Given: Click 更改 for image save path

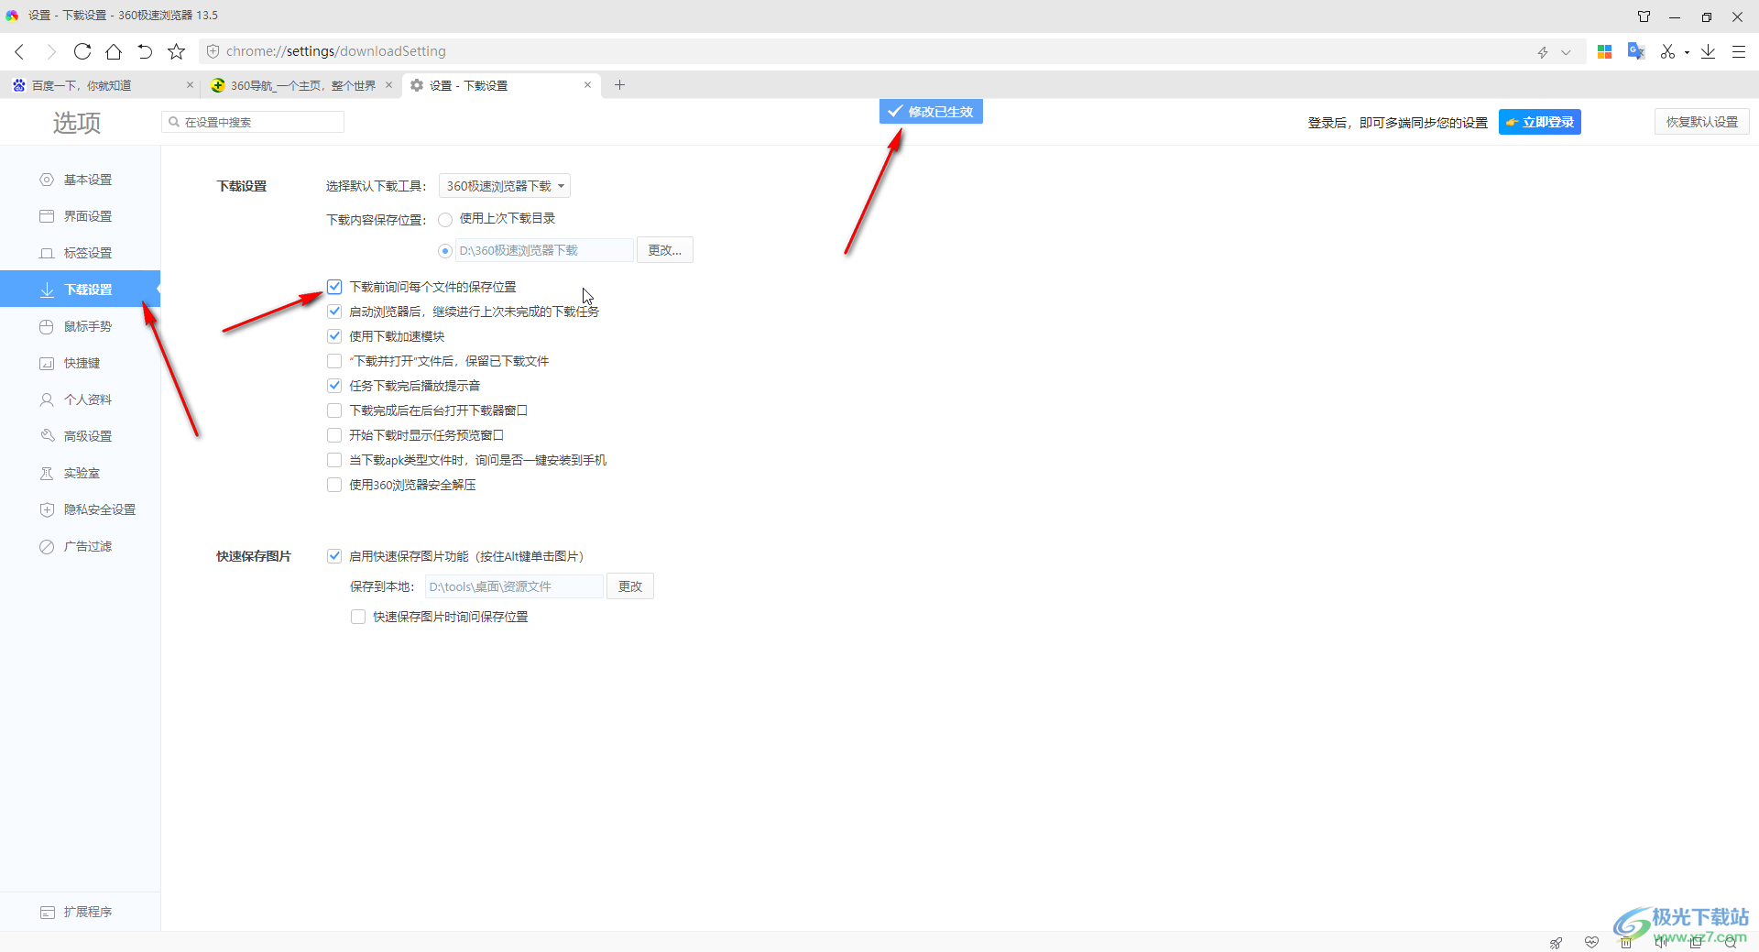Looking at the screenshot, I should tap(630, 586).
